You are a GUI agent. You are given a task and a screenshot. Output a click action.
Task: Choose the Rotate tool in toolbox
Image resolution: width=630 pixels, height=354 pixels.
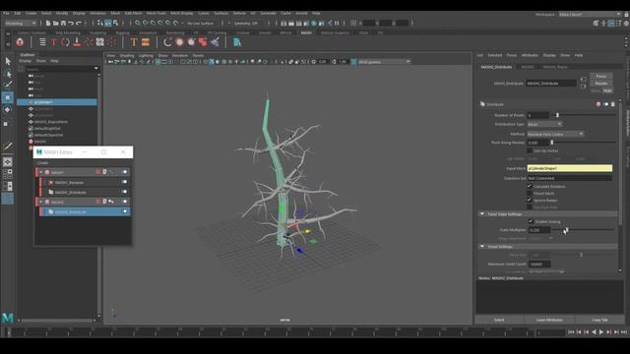pos(8,109)
